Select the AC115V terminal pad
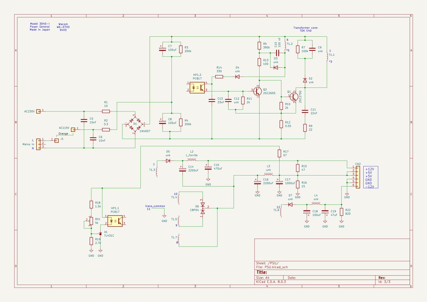 pos(72,129)
